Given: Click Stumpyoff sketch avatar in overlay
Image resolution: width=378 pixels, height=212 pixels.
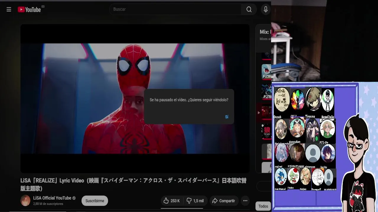Looking at the screenshot, I should coord(317,177).
